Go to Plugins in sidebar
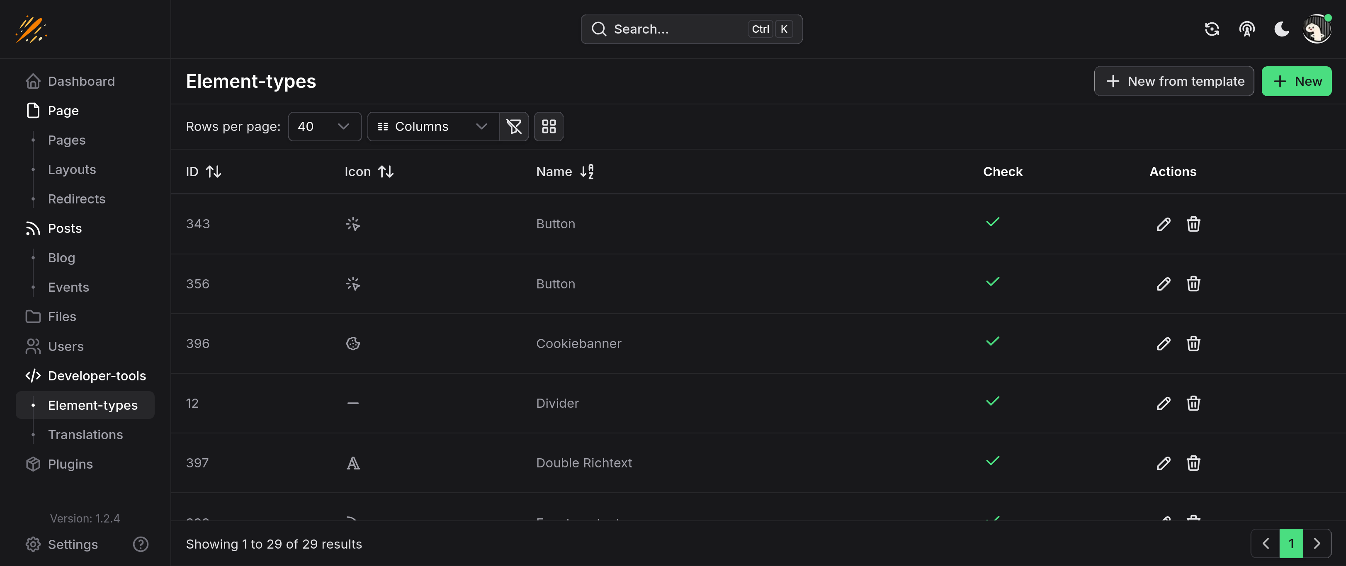The image size is (1346, 566). click(x=70, y=464)
